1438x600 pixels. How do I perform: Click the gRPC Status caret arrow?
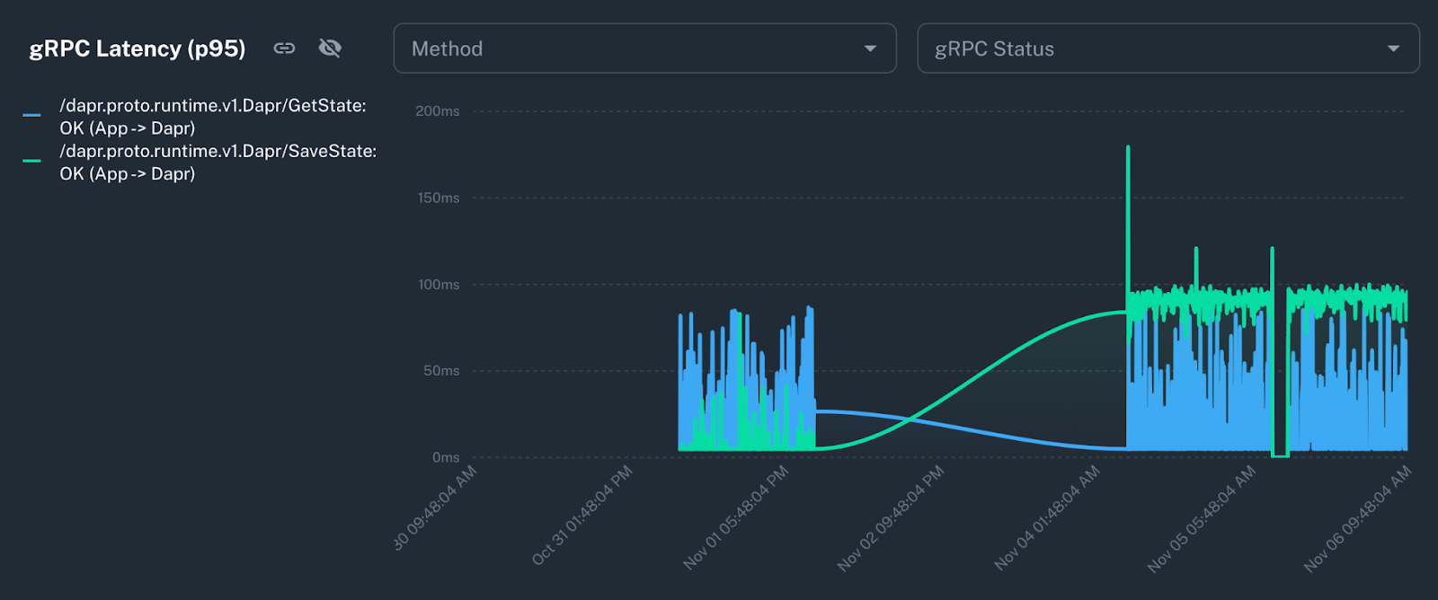point(1393,49)
